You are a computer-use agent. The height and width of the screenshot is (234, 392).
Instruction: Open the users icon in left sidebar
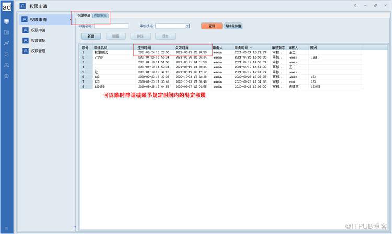click(6, 65)
